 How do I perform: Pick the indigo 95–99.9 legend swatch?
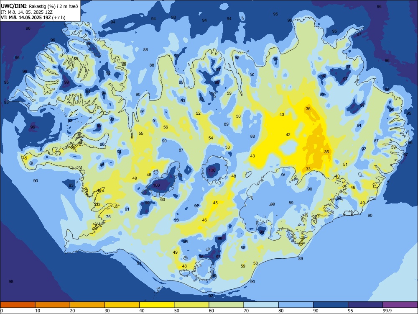click(x=365, y=305)
